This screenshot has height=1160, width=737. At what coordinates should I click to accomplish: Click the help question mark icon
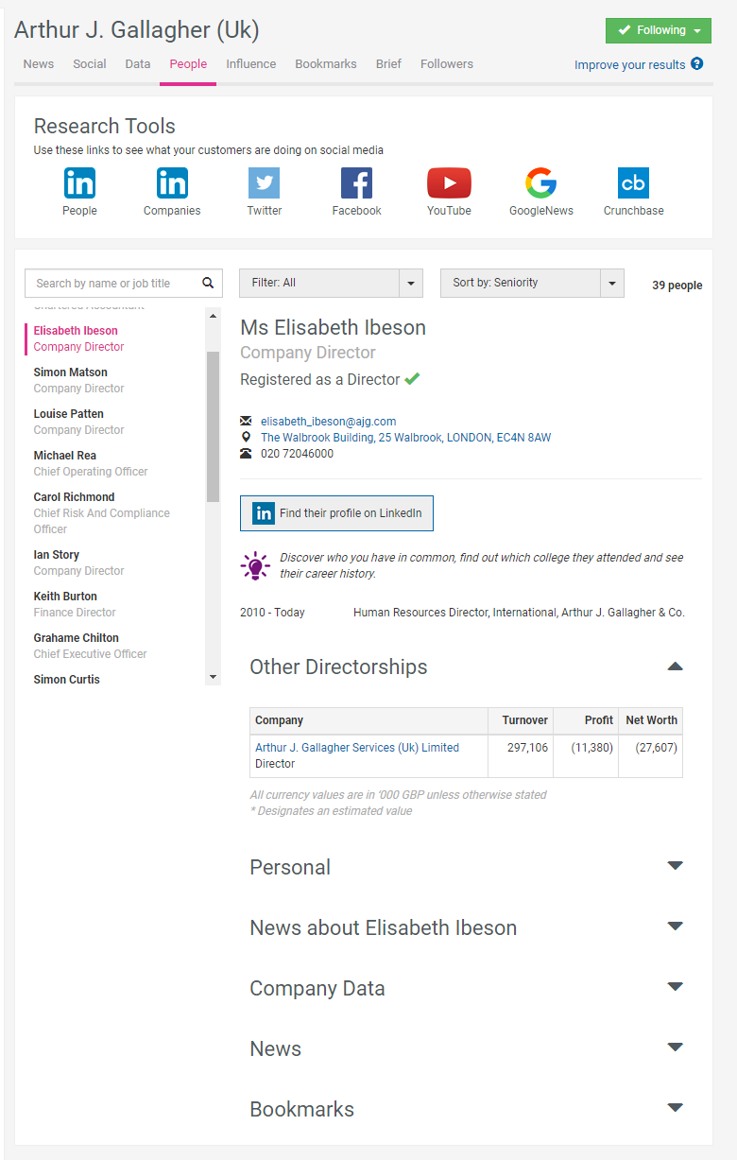tap(697, 64)
